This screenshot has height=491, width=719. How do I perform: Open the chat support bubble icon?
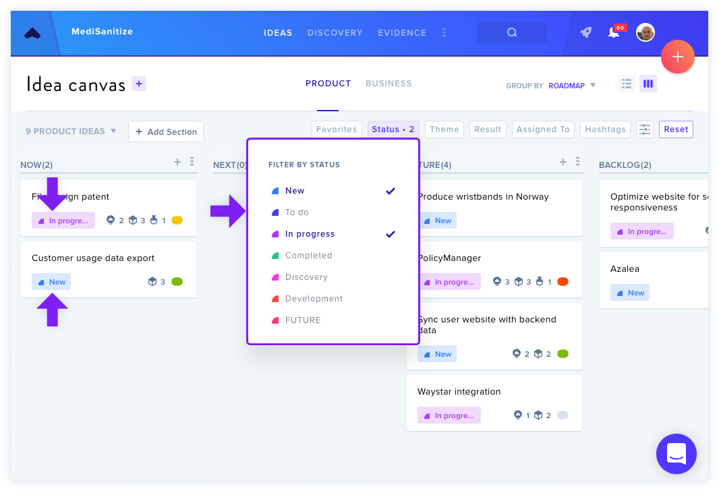click(x=676, y=453)
